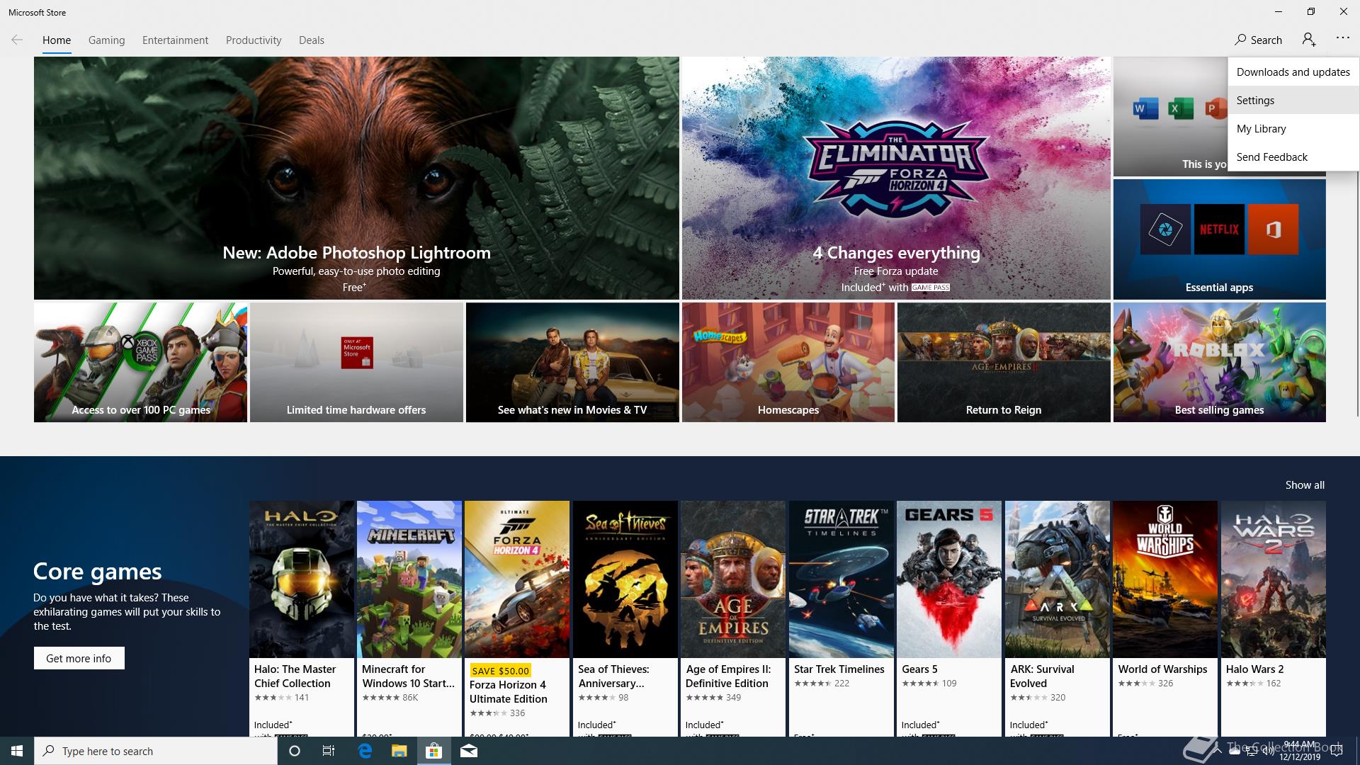Open the Forza Horizon 4 Eliminator banner

coord(896,178)
